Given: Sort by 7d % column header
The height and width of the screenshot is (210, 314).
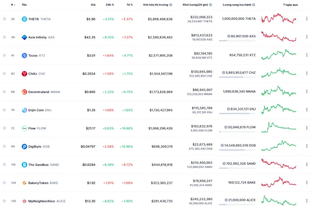Looking at the screenshot, I should tap(130, 5).
